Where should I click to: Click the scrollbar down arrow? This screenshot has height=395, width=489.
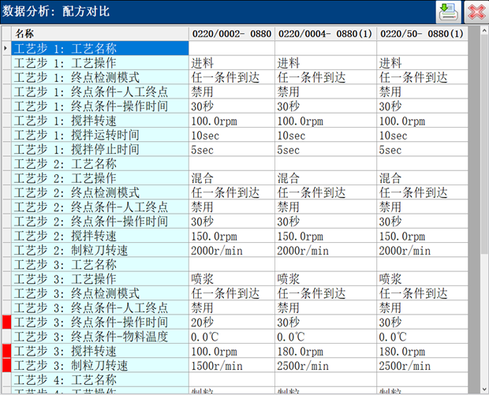coord(484,389)
